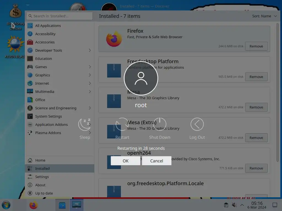This screenshot has width=282, height=211.
Task: Click the Science and Engineering icon
Action: pyautogui.click(x=30, y=108)
